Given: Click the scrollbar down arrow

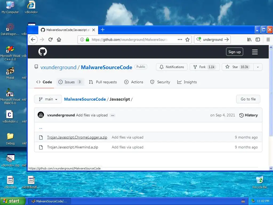Looking at the screenshot, I should [271, 168].
